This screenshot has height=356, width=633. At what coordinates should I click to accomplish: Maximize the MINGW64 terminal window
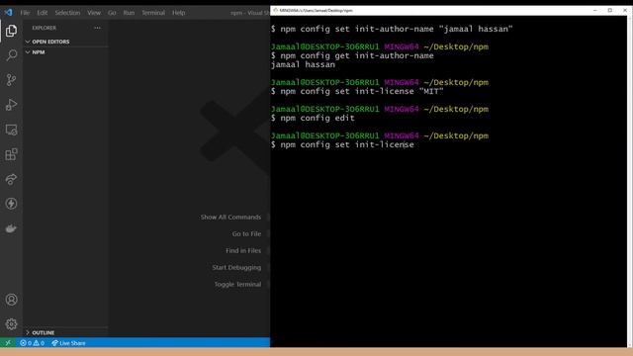coord(610,11)
